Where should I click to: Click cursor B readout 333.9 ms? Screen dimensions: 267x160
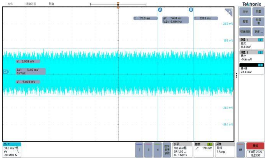point(206,18)
